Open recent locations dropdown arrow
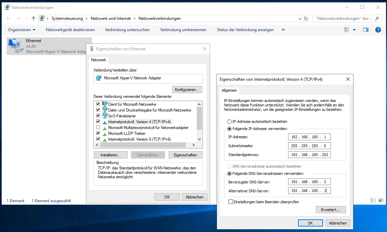The image size is (387, 232). pyautogui.click(x=26, y=18)
